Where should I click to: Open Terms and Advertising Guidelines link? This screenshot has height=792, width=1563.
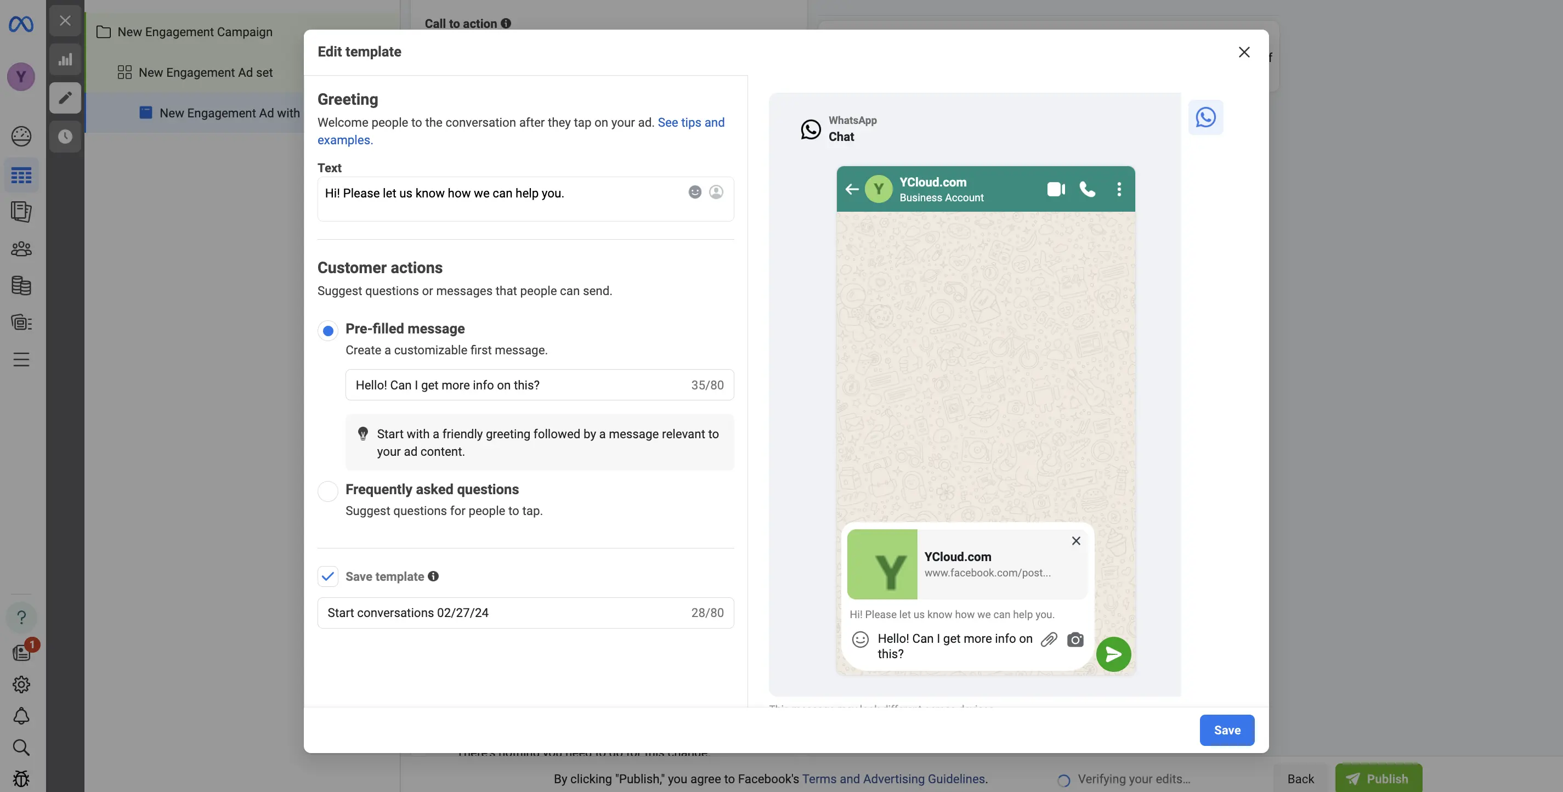[894, 779]
